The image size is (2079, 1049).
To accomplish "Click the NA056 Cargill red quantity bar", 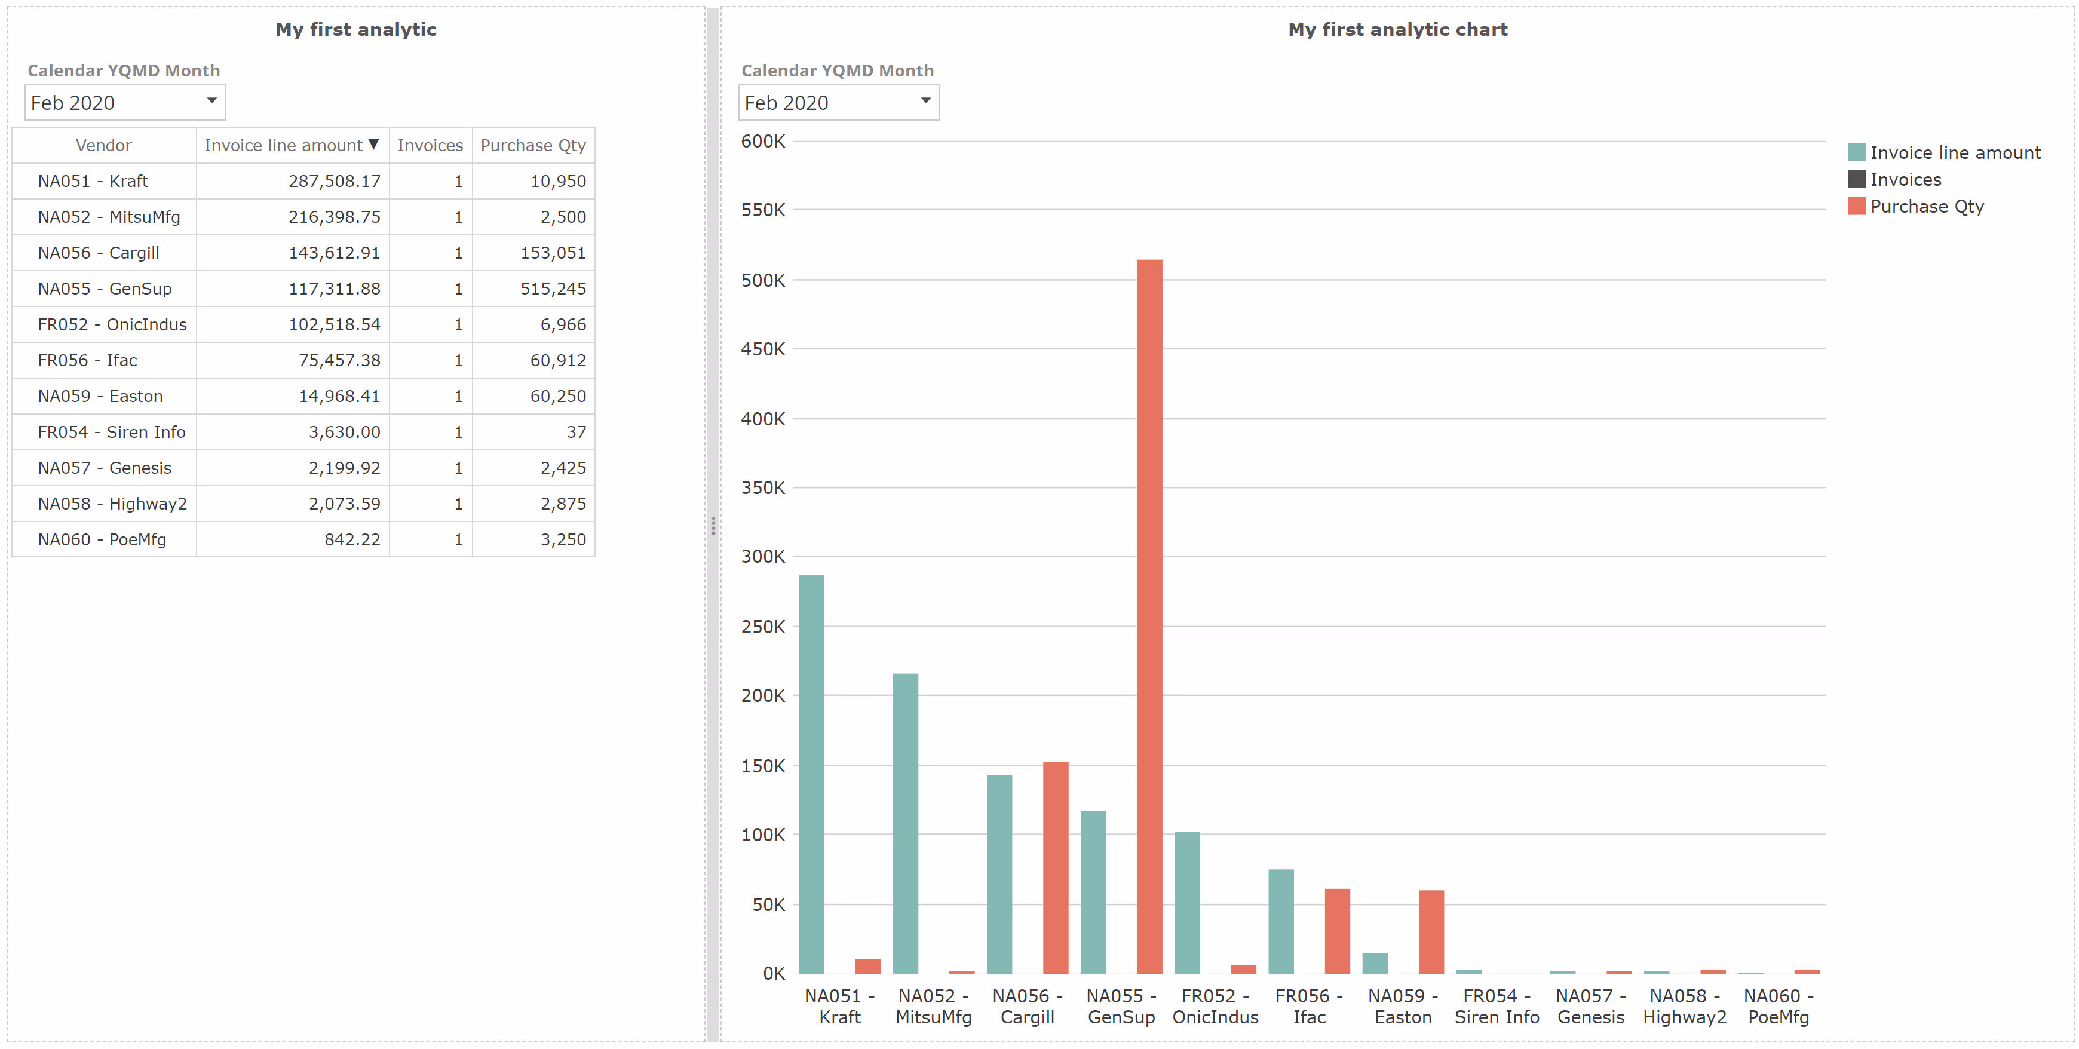I will (x=1055, y=867).
